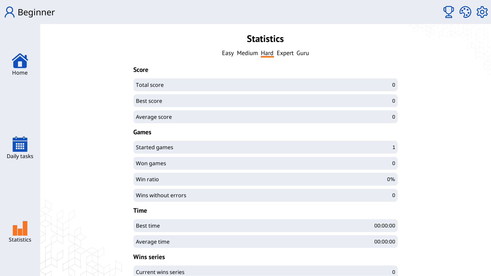Screen dimensions: 491x276
Task: Select the Expert difficulty tab
Action: [x=285, y=53]
